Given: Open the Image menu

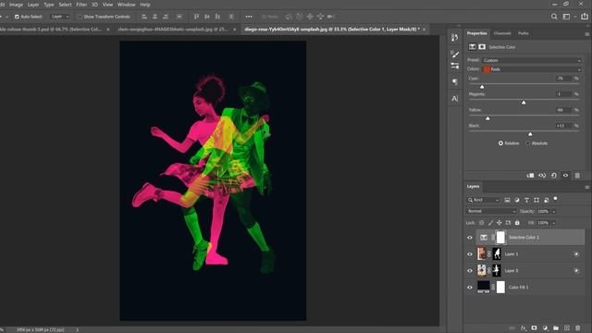Looking at the screenshot, I should tap(16, 5).
